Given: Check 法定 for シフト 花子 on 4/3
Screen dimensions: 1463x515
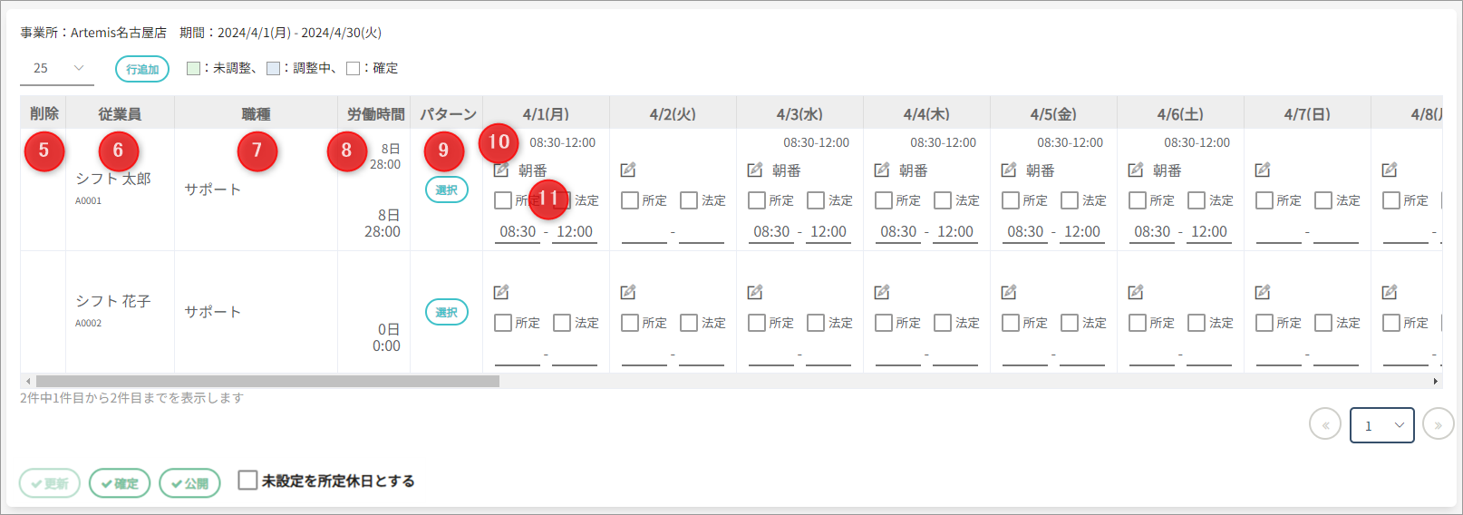Looking at the screenshot, I should (x=816, y=323).
